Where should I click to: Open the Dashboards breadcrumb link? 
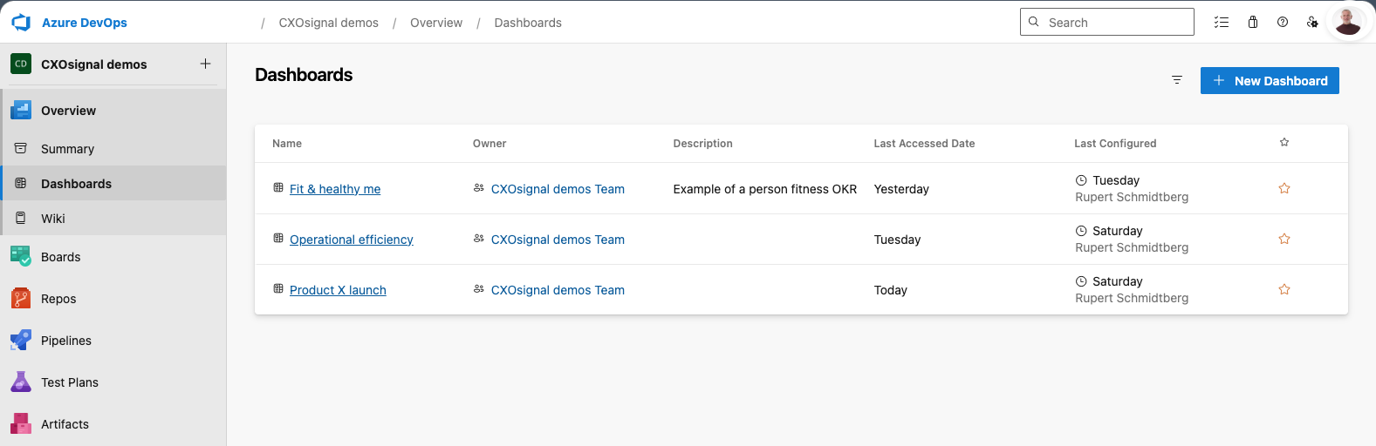528,23
